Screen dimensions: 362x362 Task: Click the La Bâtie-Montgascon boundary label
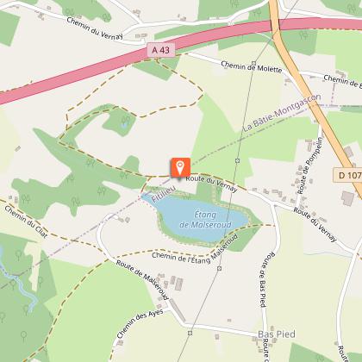tap(282, 113)
